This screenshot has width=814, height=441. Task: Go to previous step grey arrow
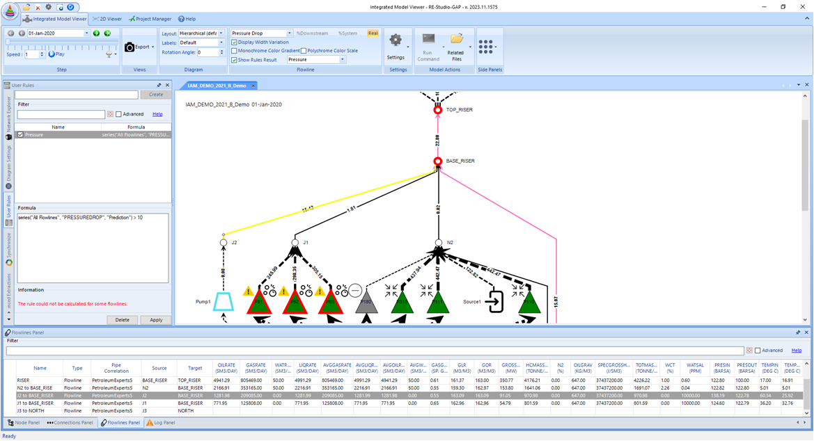pyautogui.click(x=22, y=33)
